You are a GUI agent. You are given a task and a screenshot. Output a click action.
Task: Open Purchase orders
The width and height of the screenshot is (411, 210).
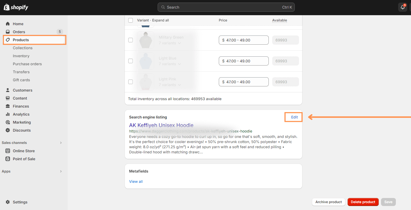[x=27, y=64]
